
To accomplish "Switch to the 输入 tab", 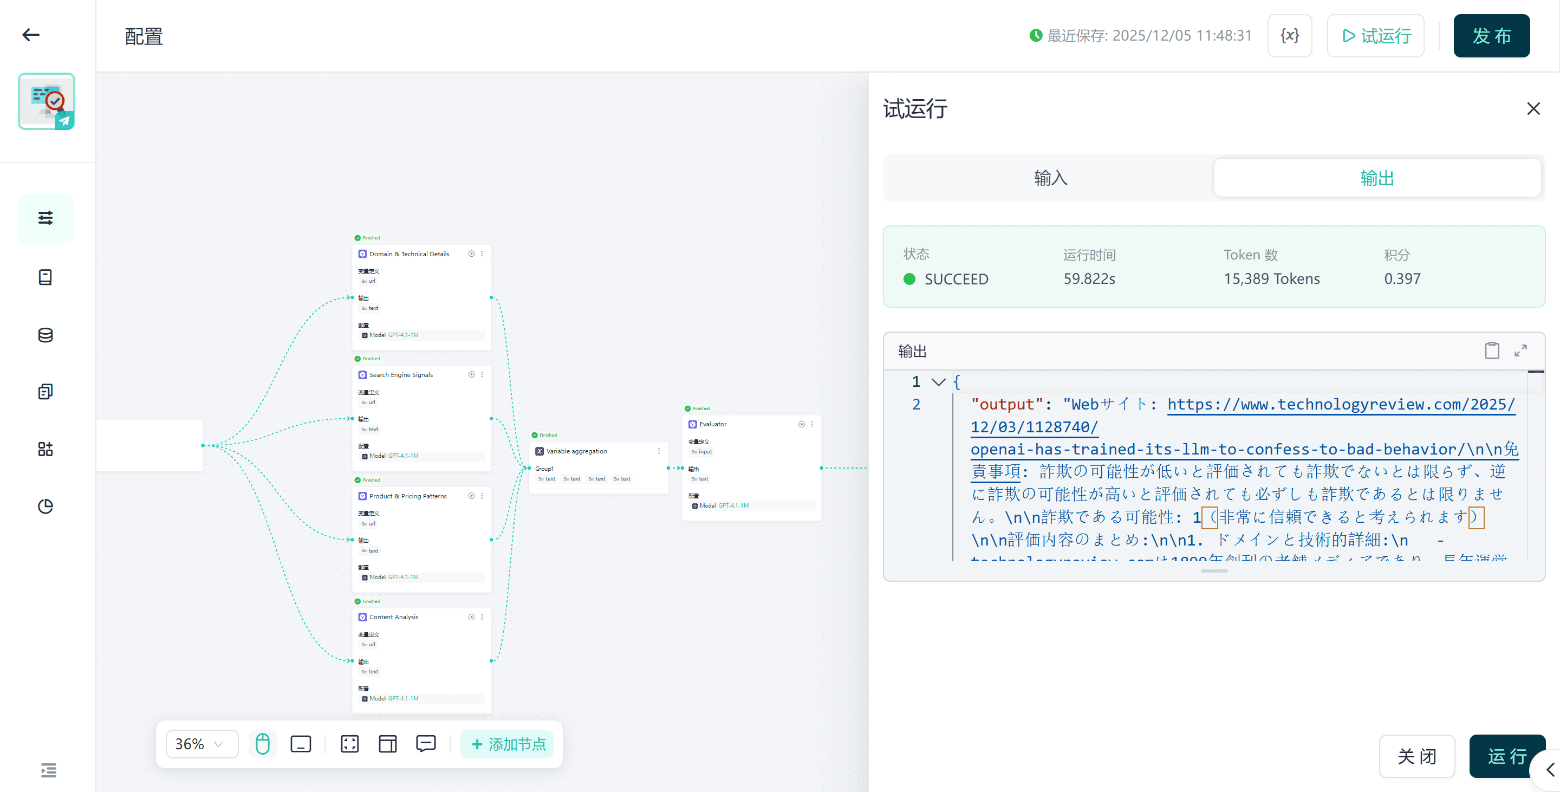I will click(1050, 177).
